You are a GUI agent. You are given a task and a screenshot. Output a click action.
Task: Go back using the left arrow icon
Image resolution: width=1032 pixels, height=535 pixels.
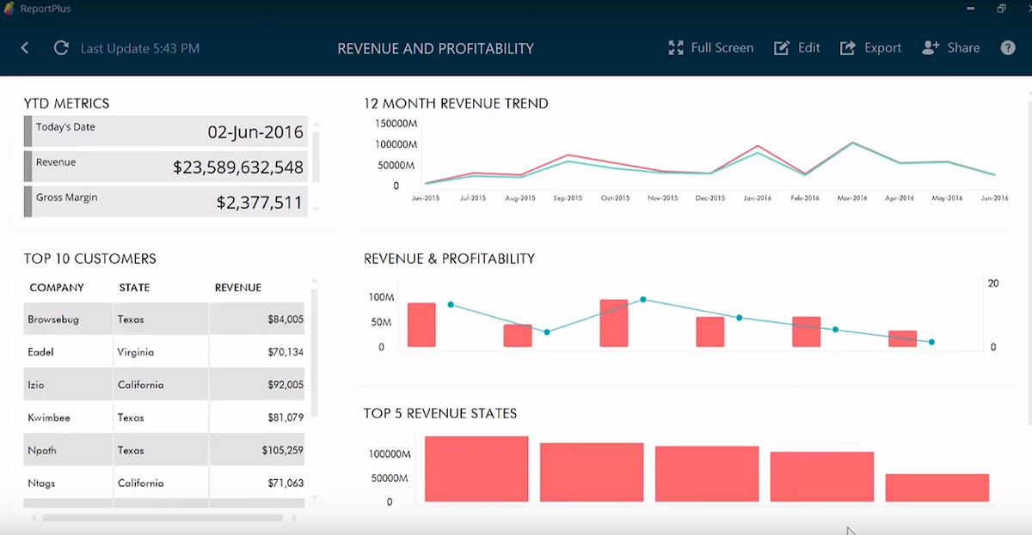(25, 48)
